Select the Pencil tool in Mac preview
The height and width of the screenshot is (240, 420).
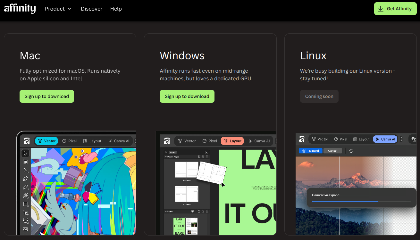(x=25, y=187)
